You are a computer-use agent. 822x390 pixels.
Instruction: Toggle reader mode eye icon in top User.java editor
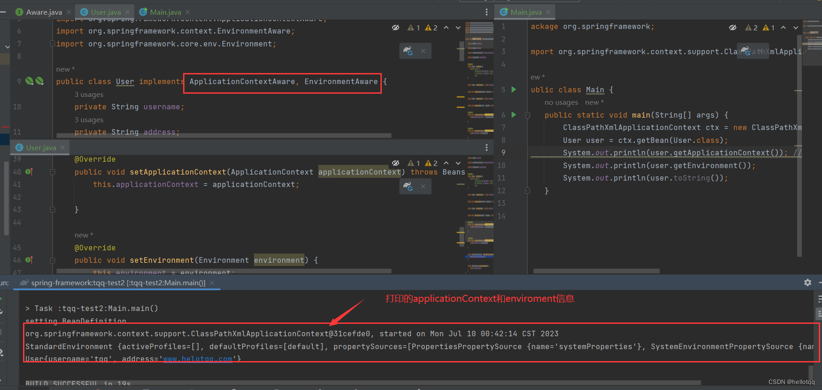pos(396,28)
